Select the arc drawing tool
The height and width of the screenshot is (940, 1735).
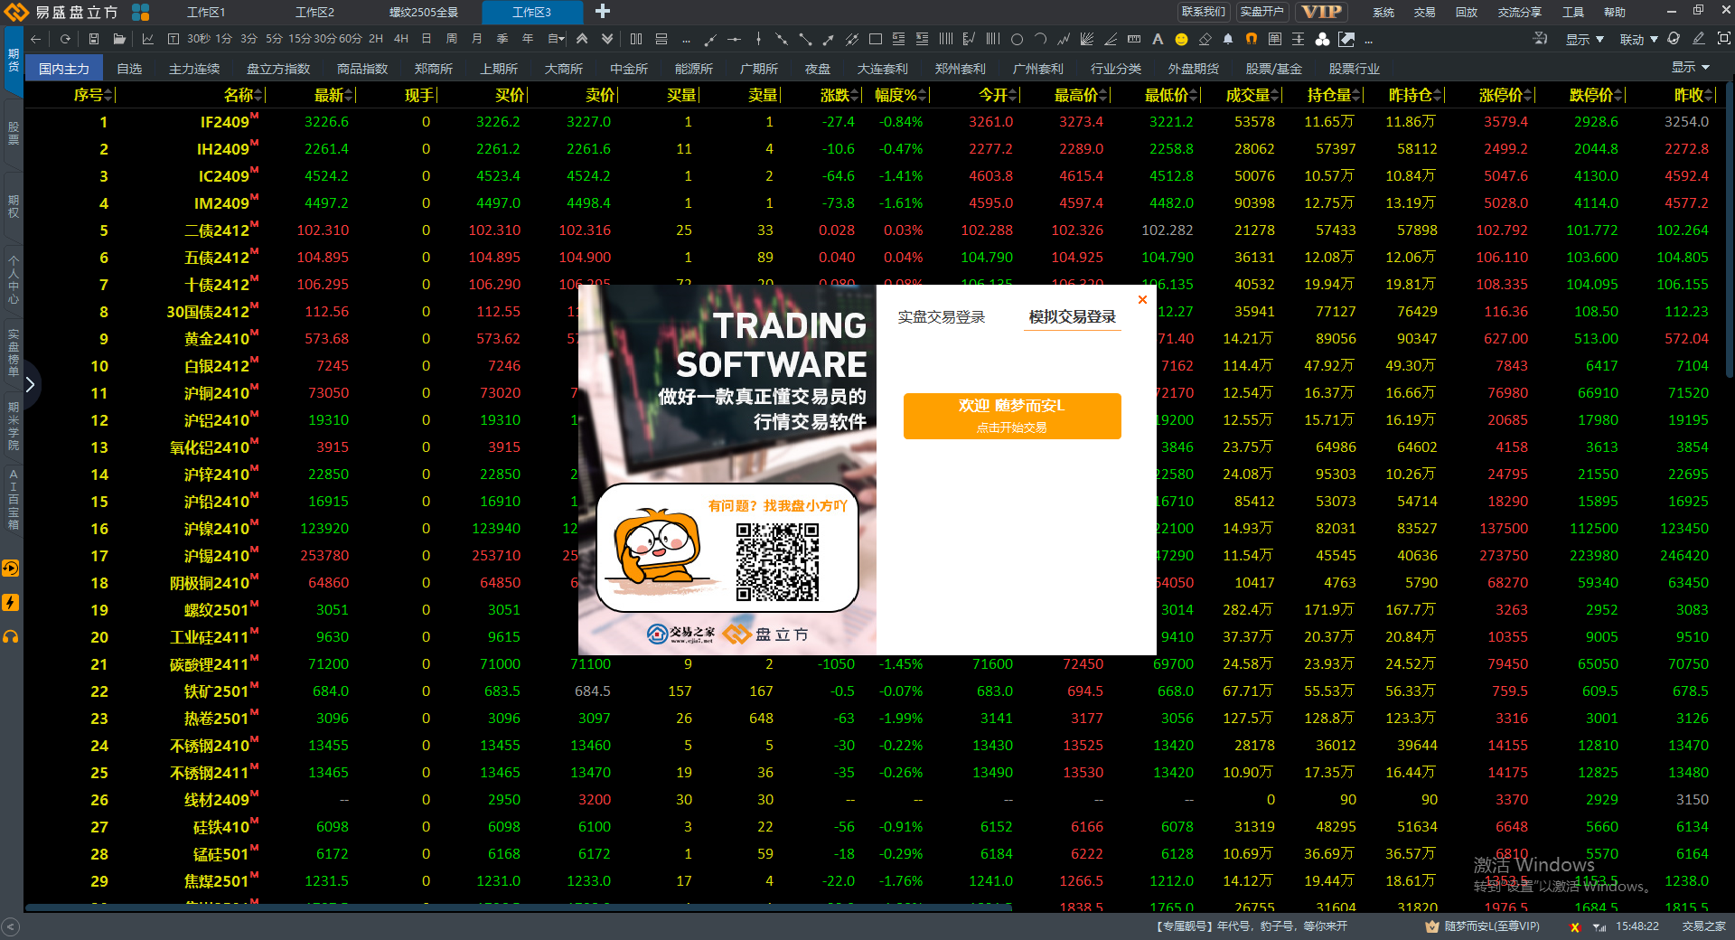[x=1040, y=39]
